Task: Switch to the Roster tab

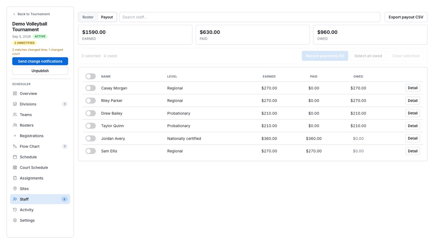Action: click(x=88, y=17)
